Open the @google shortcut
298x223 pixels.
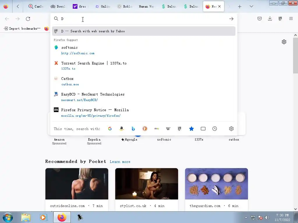129,140
